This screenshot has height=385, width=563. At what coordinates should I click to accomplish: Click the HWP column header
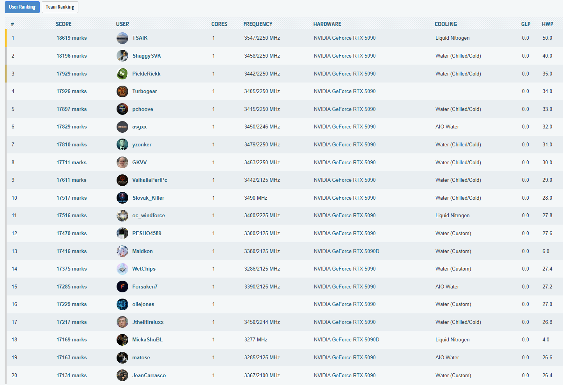547,24
